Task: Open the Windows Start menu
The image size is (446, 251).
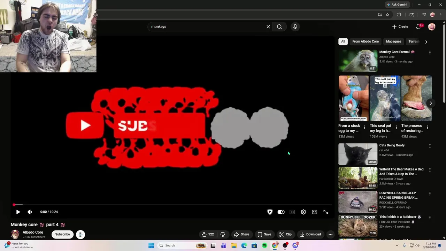Action: point(151,245)
